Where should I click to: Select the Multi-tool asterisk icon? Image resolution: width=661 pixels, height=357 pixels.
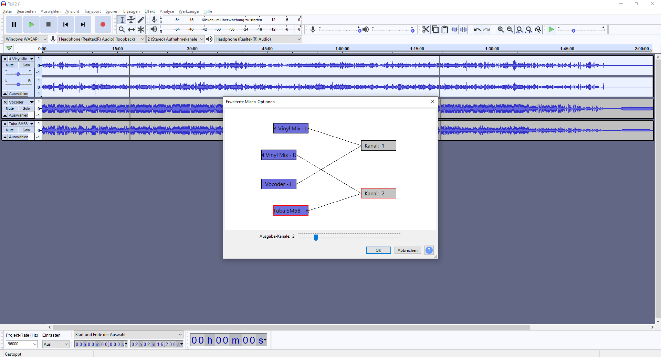(141, 30)
